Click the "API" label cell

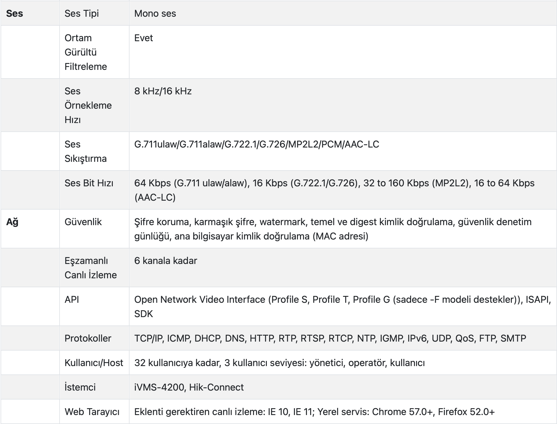[x=72, y=299]
